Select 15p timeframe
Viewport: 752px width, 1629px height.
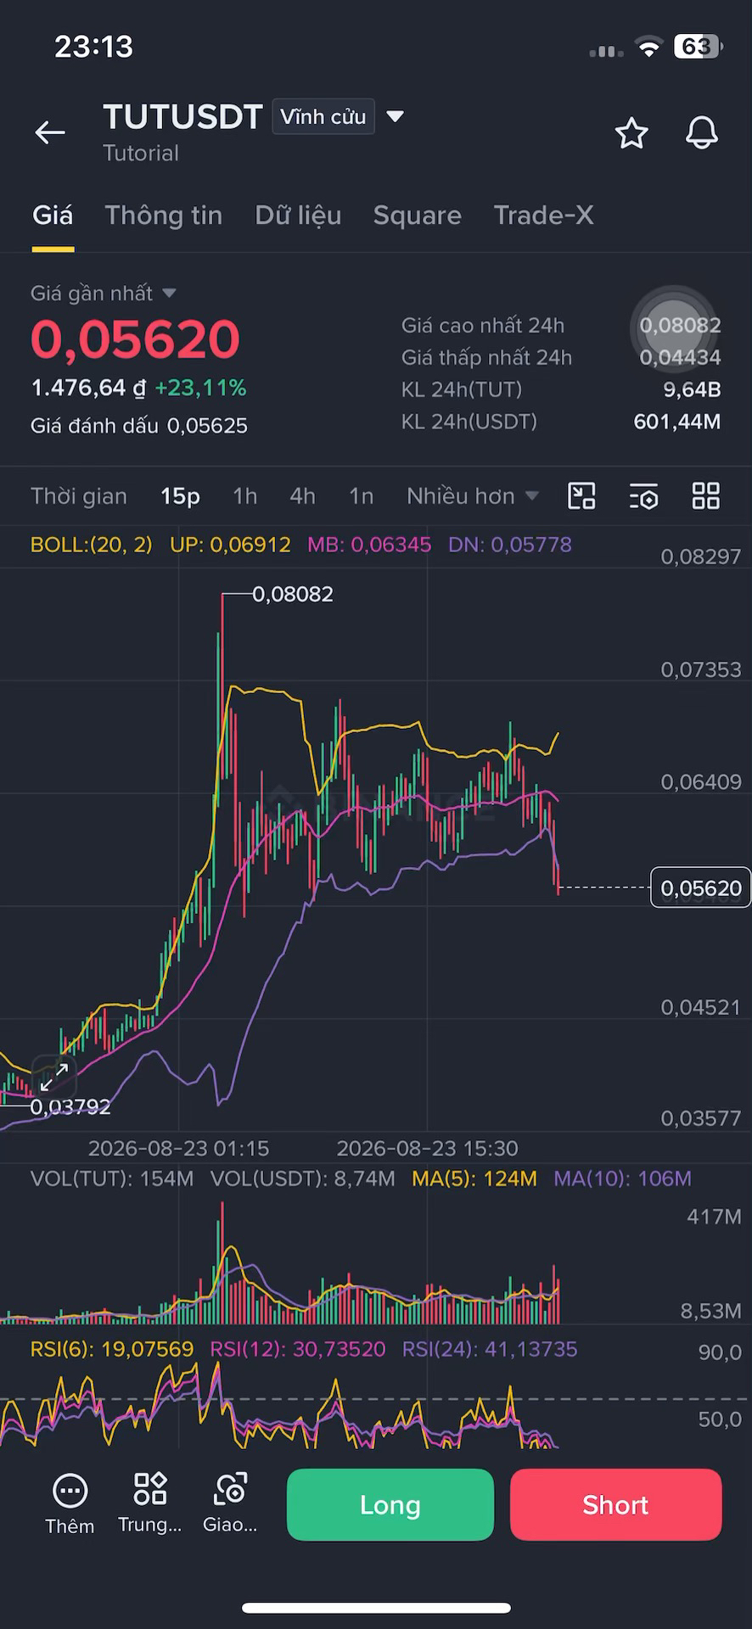180,496
